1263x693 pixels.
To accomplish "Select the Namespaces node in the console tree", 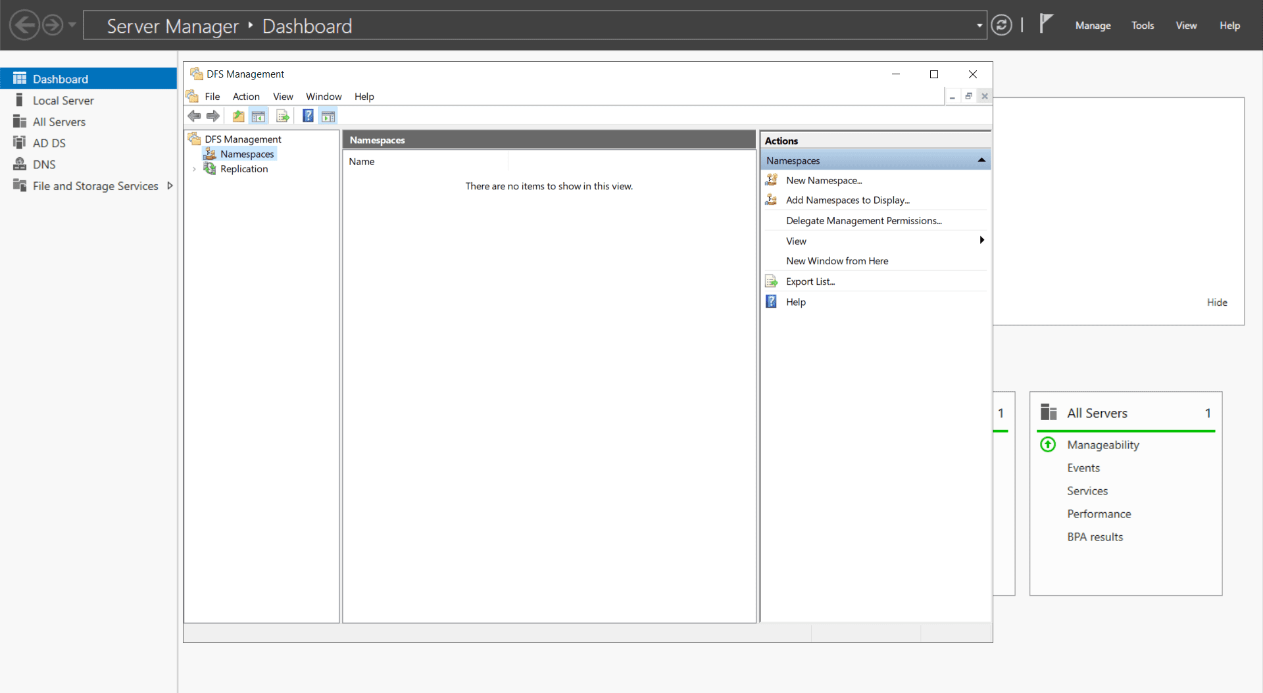I will [247, 154].
